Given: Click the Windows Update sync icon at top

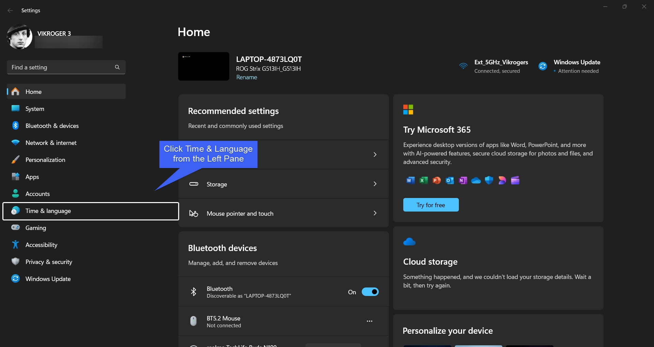Looking at the screenshot, I should [543, 66].
